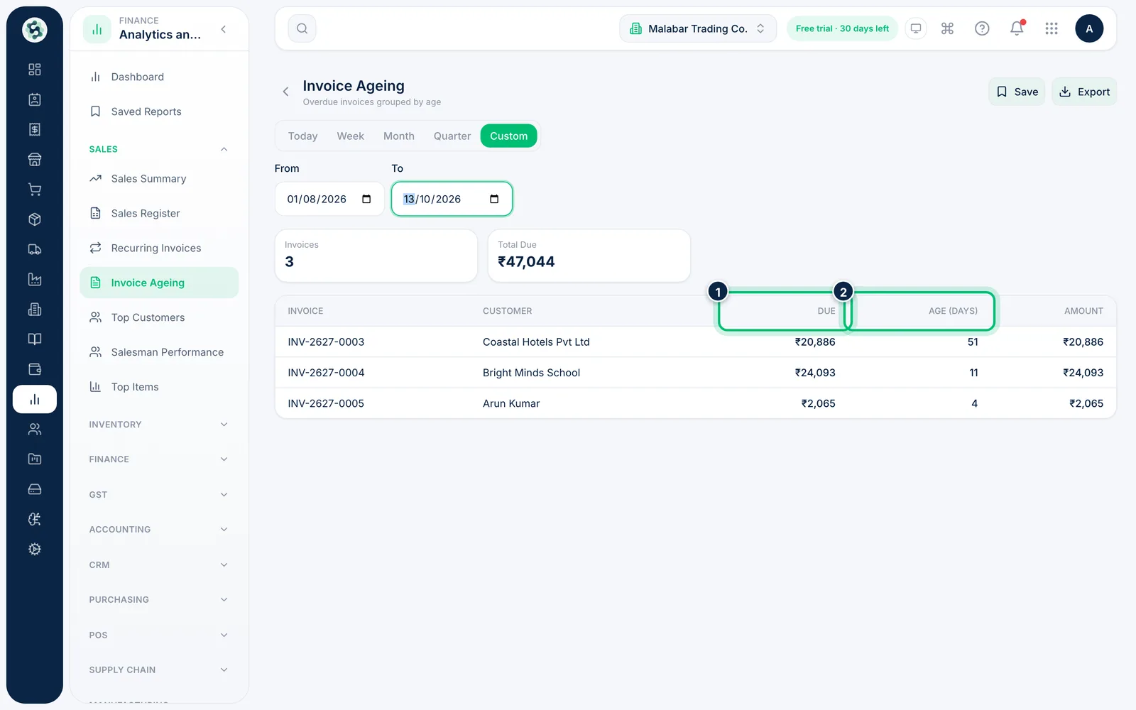Open the apps grid launcher icon
This screenshot has width=1136, height=710.
(x=1052, y=28)
